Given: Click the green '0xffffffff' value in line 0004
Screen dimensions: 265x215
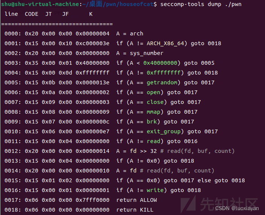Looking at the screenshot, I should point(163,73).
